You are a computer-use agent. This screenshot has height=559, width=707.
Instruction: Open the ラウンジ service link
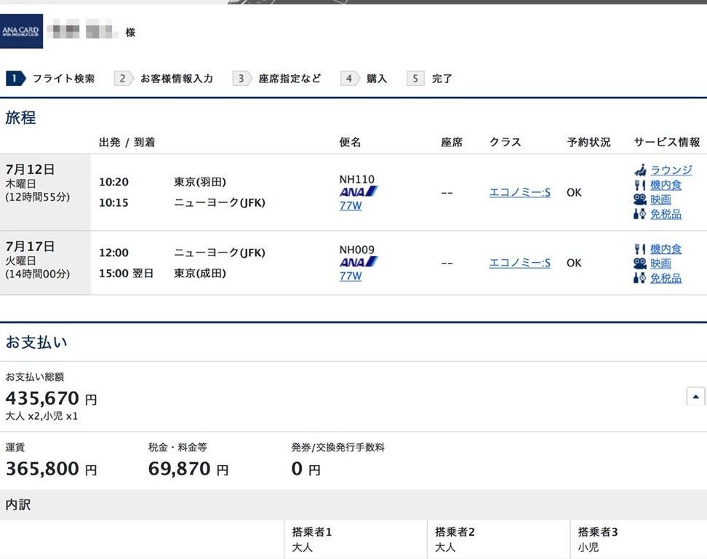coord(671,170)
